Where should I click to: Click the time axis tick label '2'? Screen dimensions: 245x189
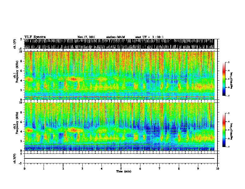[63, 169]
